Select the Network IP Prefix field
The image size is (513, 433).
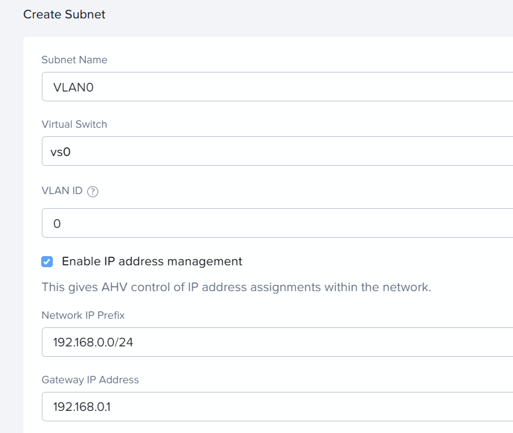click(x=278, y=342)
